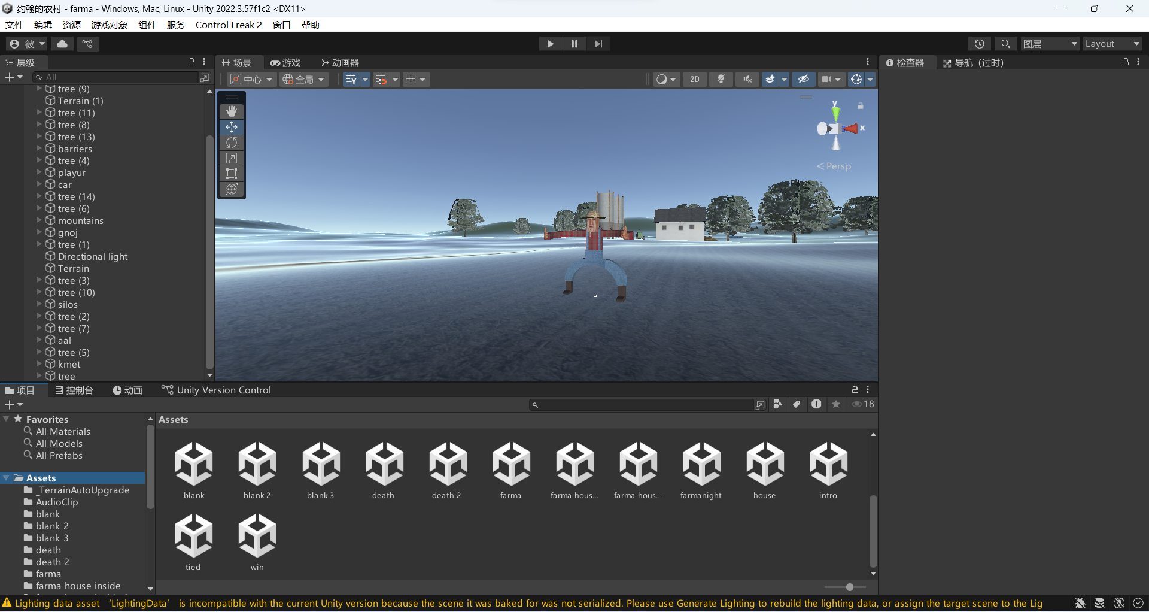Click the Persp projection label
The height and width of the screenshot is (612, 1149).
tap(834, 166)
